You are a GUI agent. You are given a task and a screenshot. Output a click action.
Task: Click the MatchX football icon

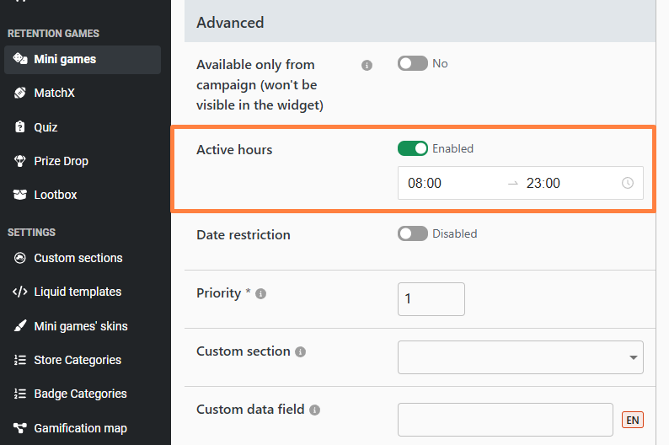point(20,94)
